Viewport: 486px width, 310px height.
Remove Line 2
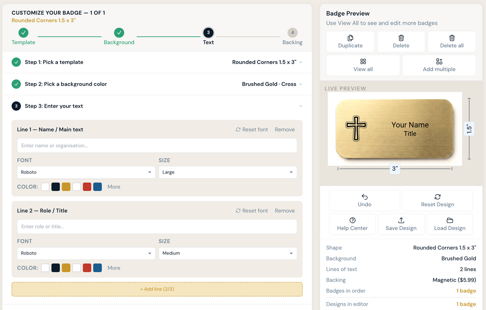point(285,211)
